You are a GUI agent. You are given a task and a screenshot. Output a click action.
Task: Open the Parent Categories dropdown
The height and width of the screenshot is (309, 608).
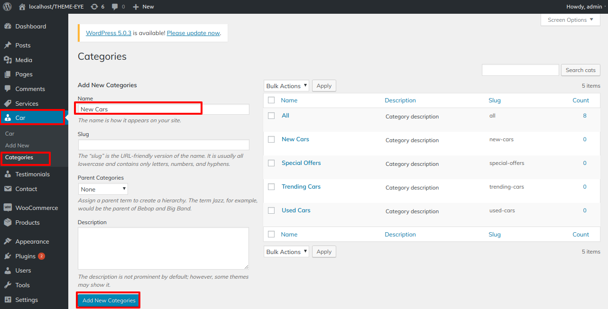[x=103, y=189]
